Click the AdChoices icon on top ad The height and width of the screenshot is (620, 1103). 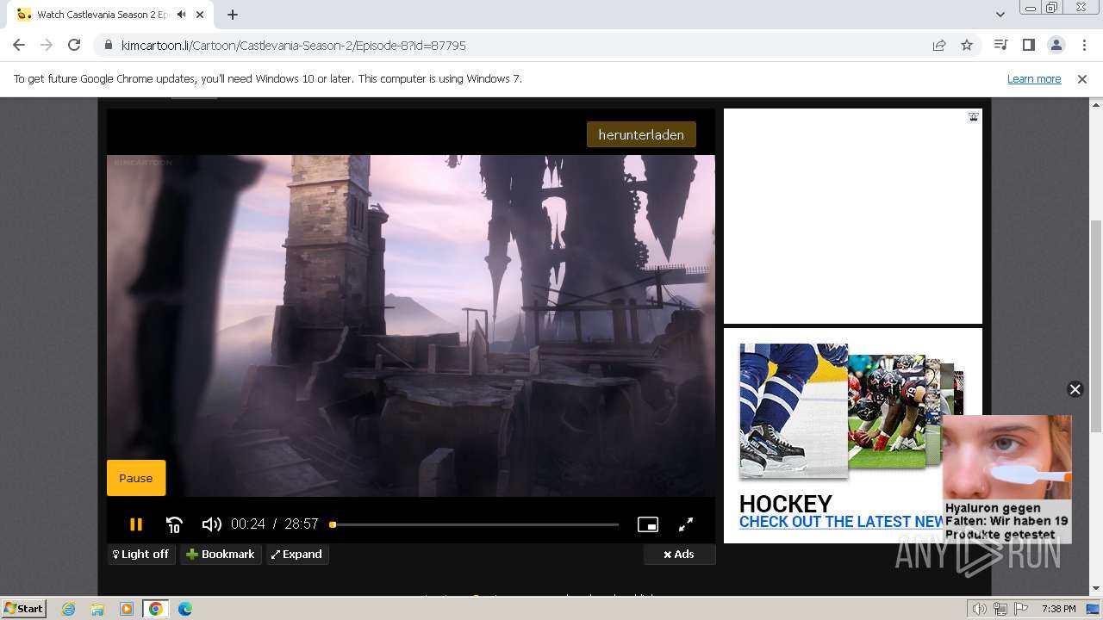tap(973, 117)
